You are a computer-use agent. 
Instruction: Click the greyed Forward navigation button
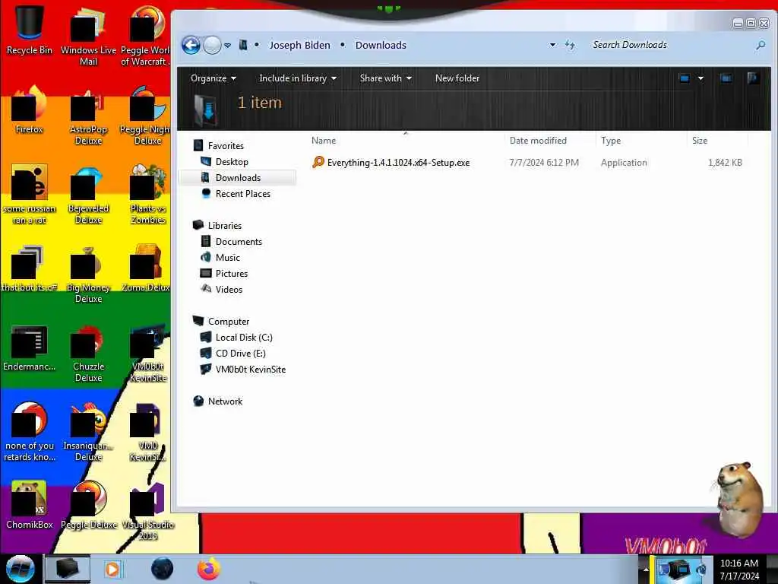[213, 45]
